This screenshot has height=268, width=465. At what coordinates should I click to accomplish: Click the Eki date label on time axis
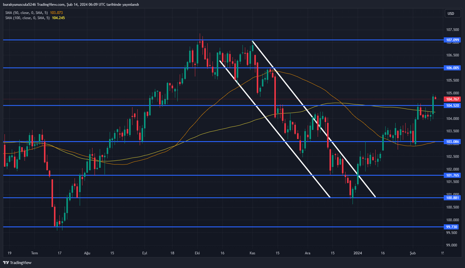(x=197, y=253)
